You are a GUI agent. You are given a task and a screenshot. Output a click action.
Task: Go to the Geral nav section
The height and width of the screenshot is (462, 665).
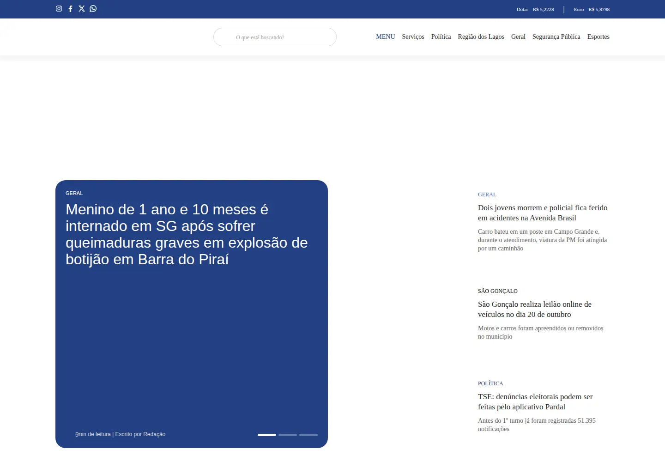point(518,36)
